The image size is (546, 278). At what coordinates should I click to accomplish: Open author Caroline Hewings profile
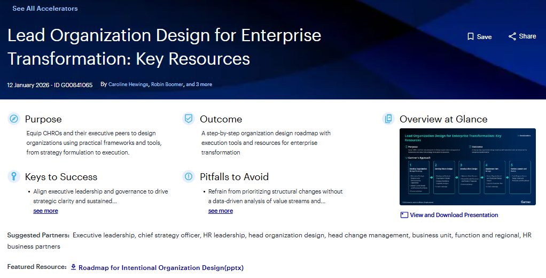pyautogui.click(x=128, y=84)
